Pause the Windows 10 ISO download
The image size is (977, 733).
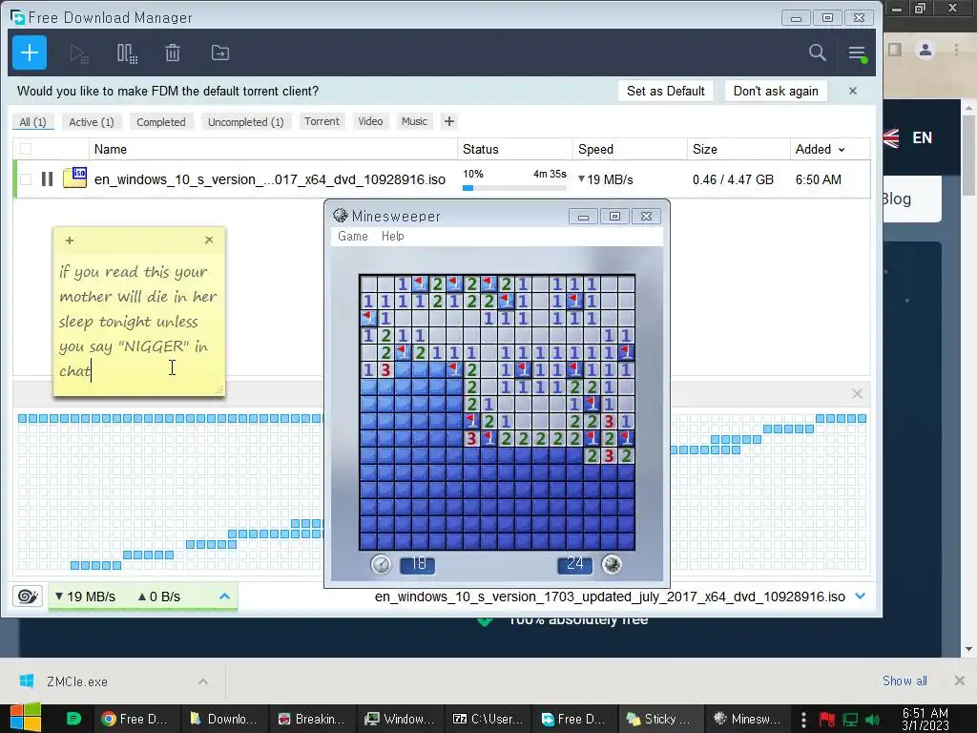[x=47, y=179]
